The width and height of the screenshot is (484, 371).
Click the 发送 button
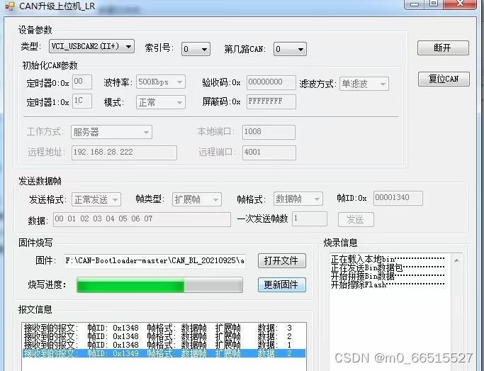coord(356,219)
